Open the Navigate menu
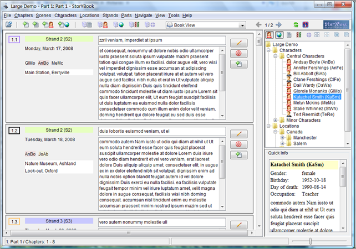 [x=143, y=15]
